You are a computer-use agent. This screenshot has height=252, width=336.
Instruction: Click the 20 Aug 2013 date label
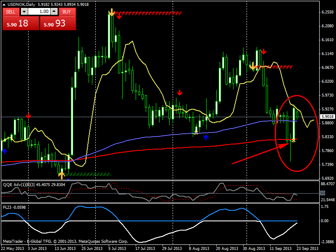tap(227, 249)
